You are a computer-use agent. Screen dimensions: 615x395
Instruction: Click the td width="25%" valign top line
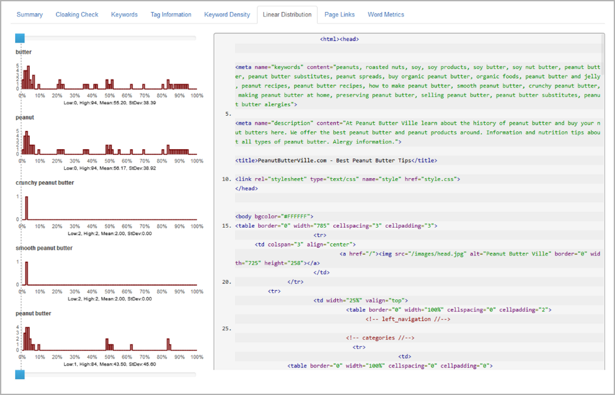(x=360, y=300)
